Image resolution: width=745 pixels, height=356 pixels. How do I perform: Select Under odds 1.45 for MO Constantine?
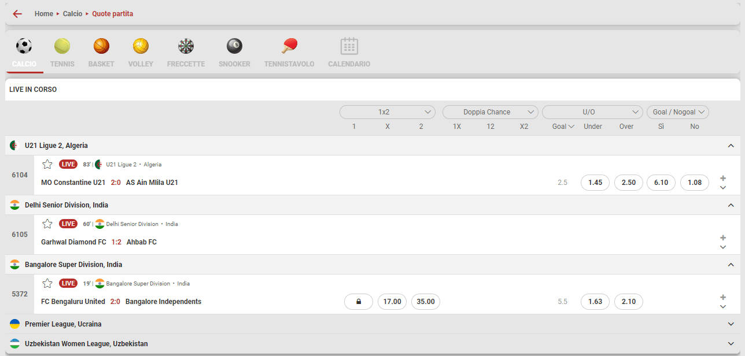(x=595, y=183)
